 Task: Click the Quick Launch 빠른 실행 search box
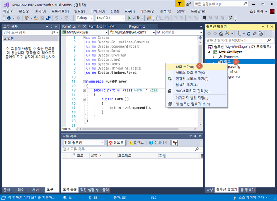(220, 4)
